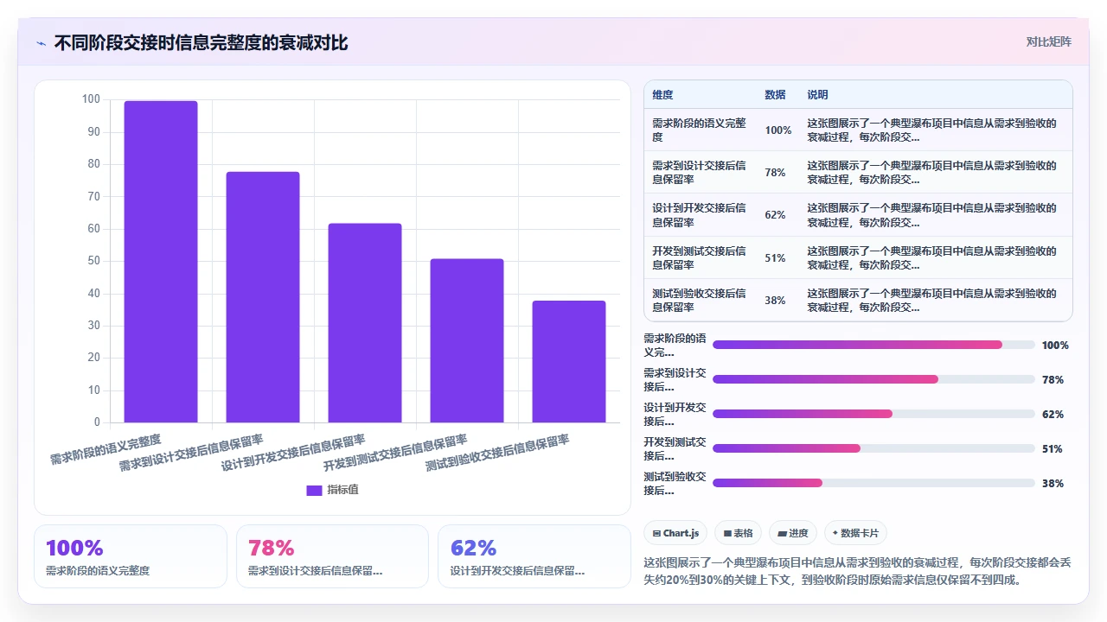
Task: Click the 对比矩阵 label at top right
Action: point(1048,41)
